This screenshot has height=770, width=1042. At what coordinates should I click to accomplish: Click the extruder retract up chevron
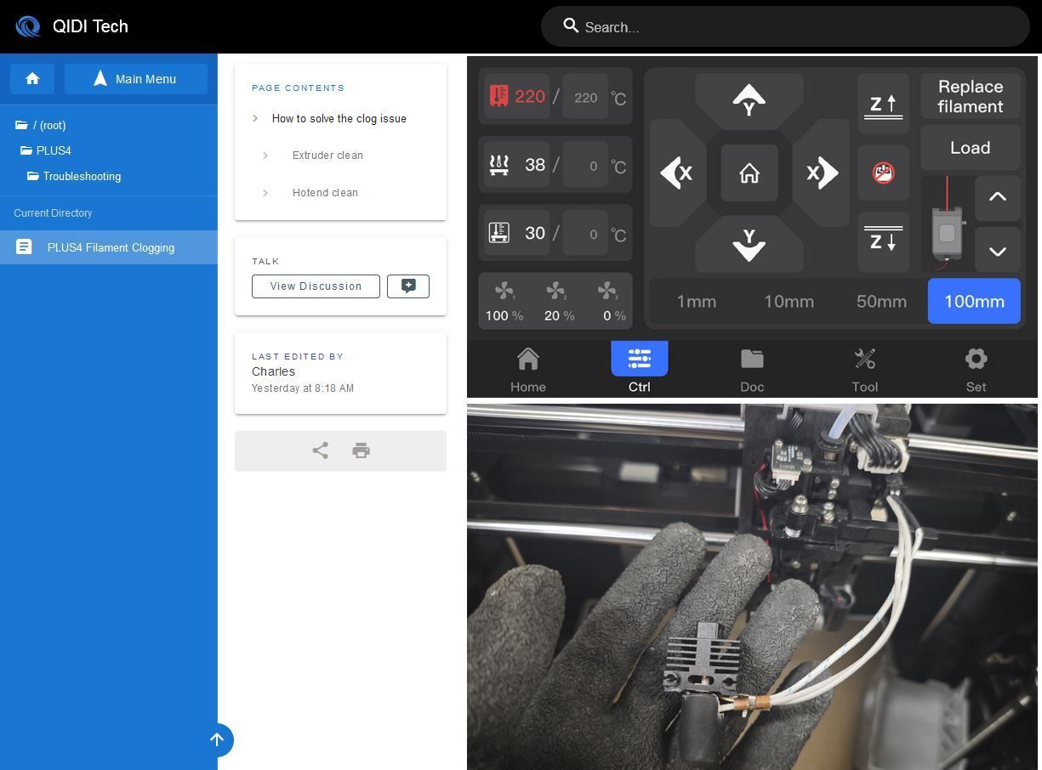click(998, 197)
